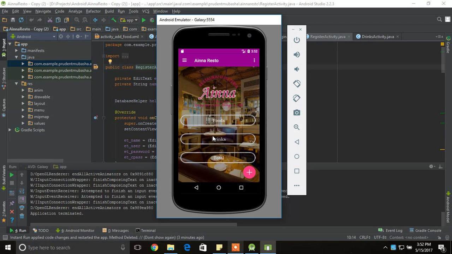Click the Windows search box
The width and height of the screenshot is (452, 254).
point(72,247)
